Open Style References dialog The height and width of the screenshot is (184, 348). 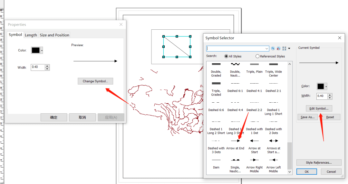coord(319,162)
